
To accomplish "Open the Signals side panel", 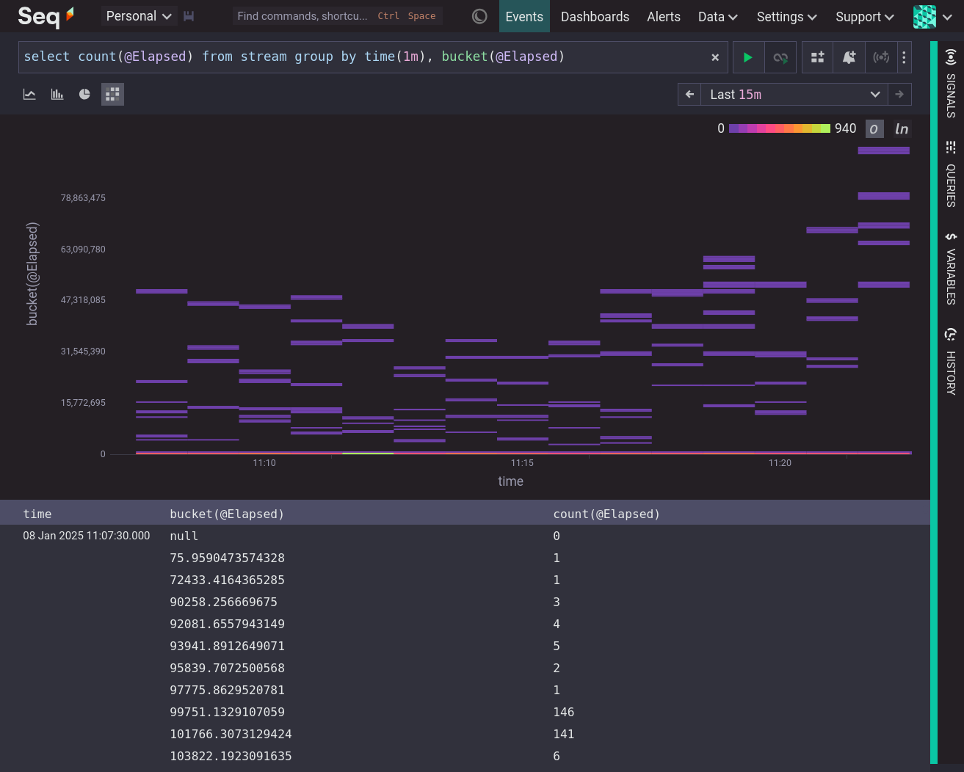I will click(x=951, y=84).
